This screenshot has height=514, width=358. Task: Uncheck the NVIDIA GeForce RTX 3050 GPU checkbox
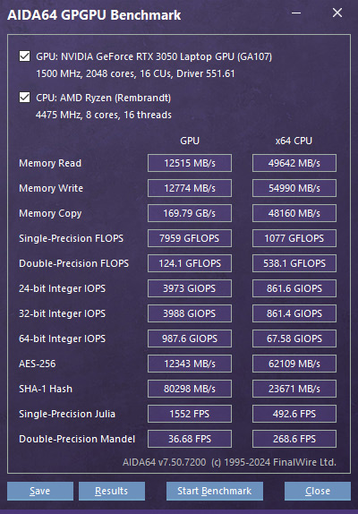tap(24, 56)
